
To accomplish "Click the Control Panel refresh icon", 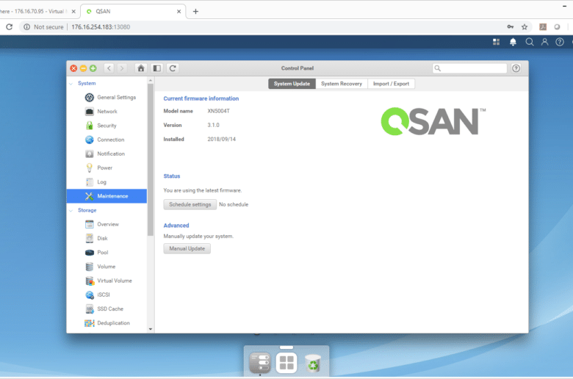I will click(173, 68).
